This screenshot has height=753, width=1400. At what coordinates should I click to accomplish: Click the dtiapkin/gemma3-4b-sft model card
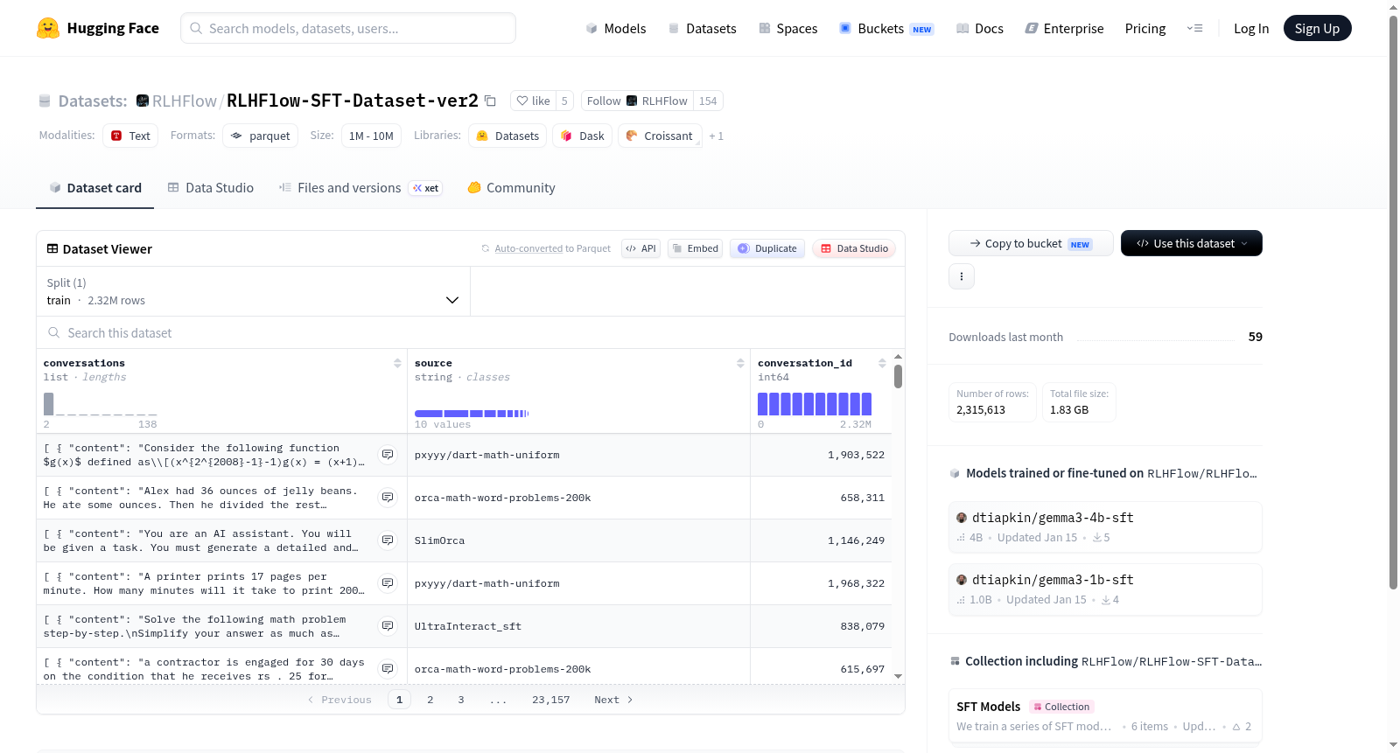(1105, 526)
